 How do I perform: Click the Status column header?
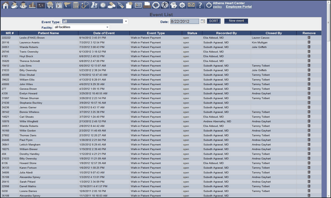tap(192, 33)
